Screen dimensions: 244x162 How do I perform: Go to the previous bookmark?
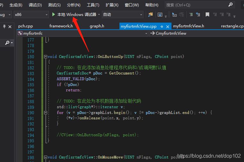coord(215,15)
